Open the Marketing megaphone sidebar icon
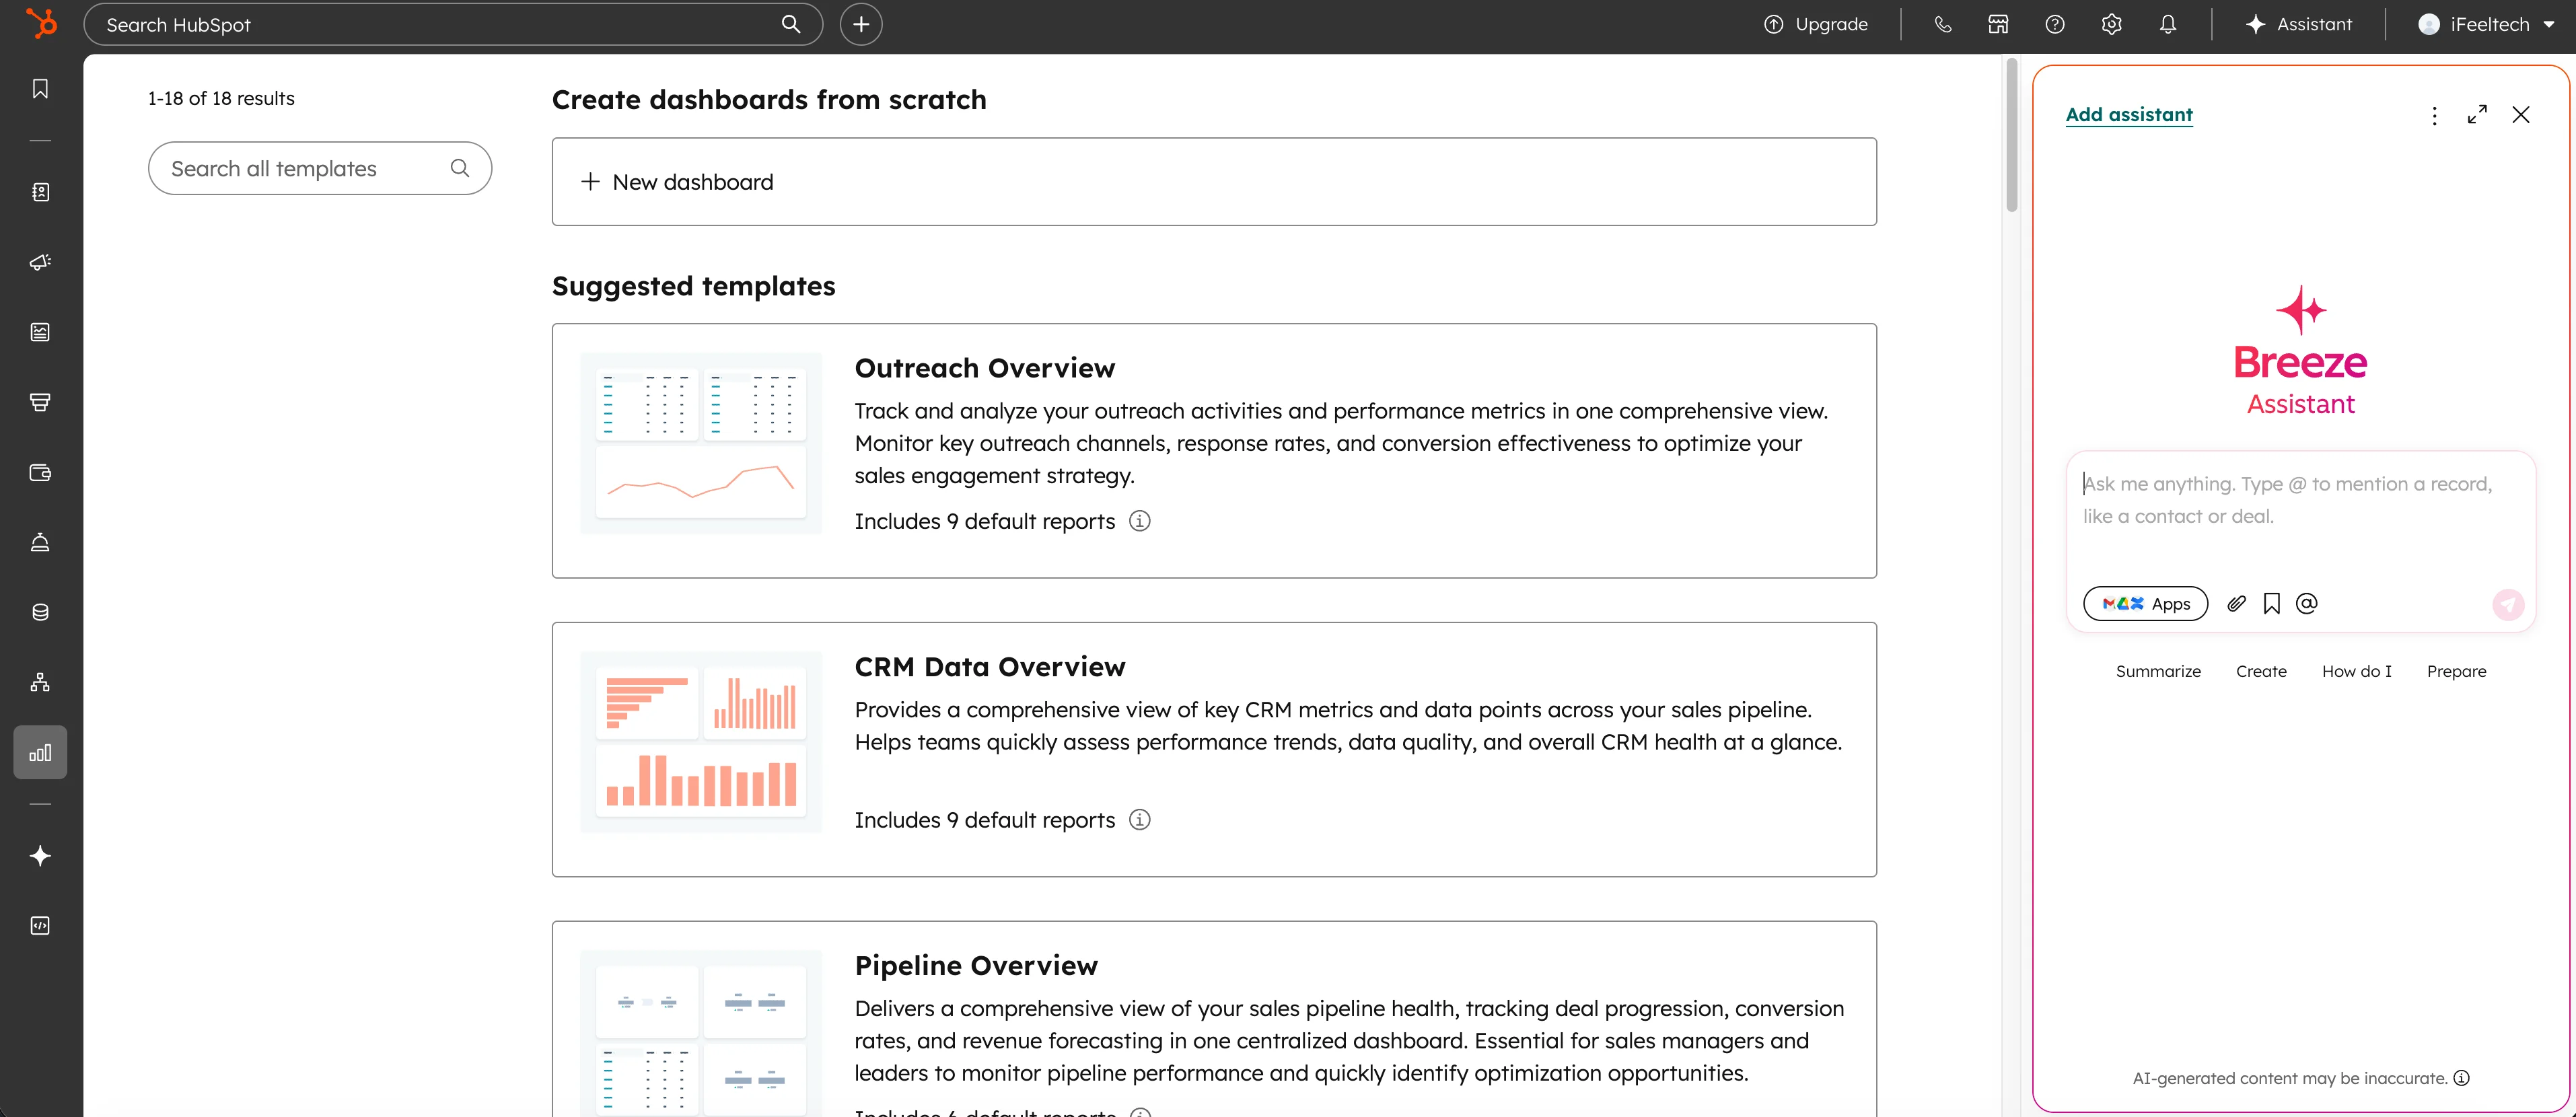 (40, 262)
